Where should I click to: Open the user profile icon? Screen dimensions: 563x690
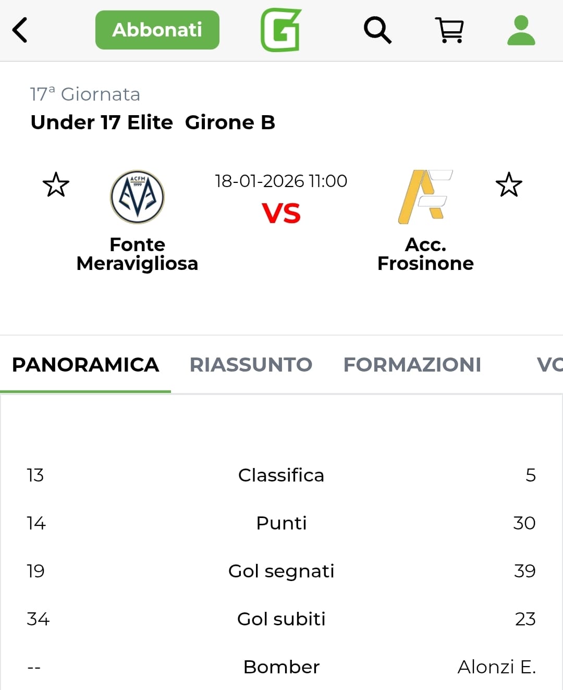pos(521,30)
